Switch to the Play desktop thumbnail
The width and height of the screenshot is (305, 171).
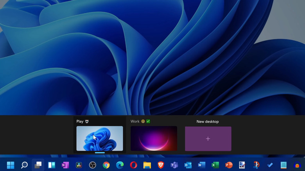point(99,138)
